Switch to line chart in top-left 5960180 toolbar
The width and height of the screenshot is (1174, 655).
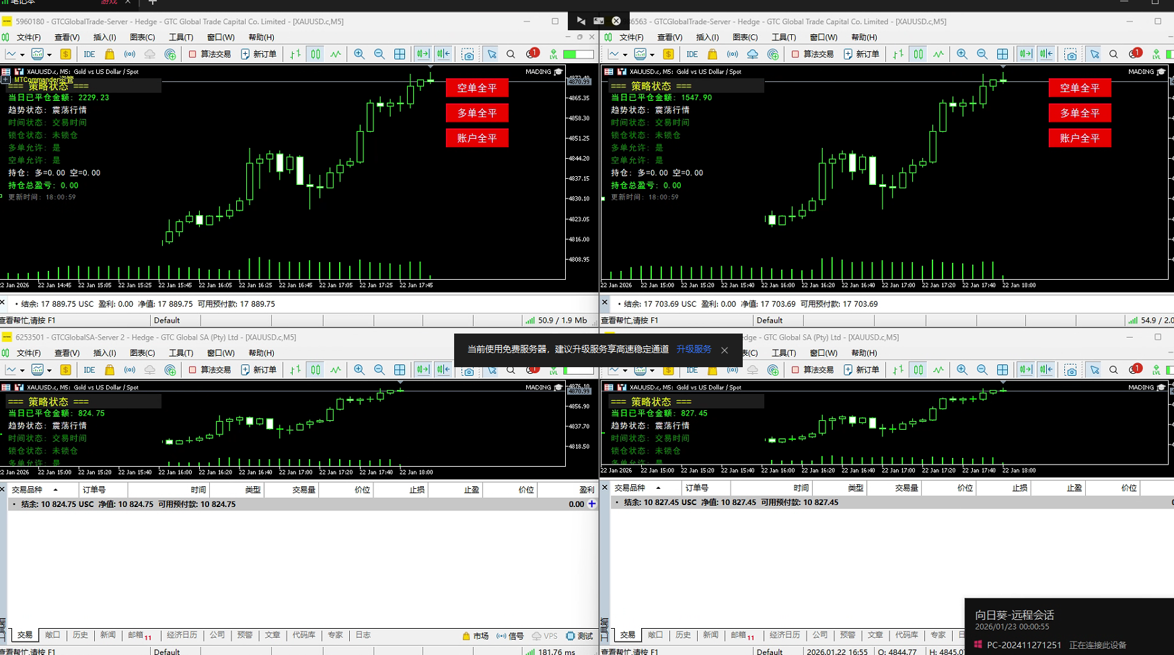336,54
